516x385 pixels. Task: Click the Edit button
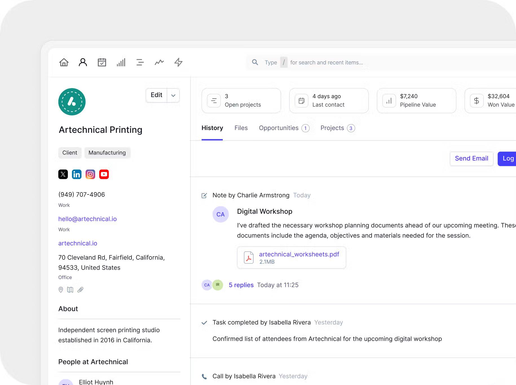(156, 95)
